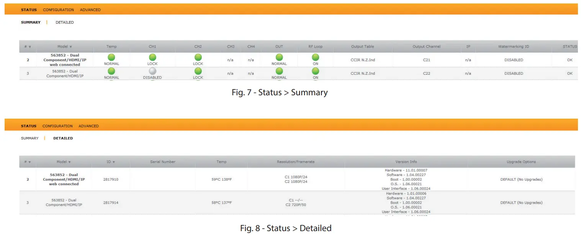Click Output Table CCIR N.Z.Ind in row 3
The height and width of the screenshot is (238, 581).
(x=363, y=73)
